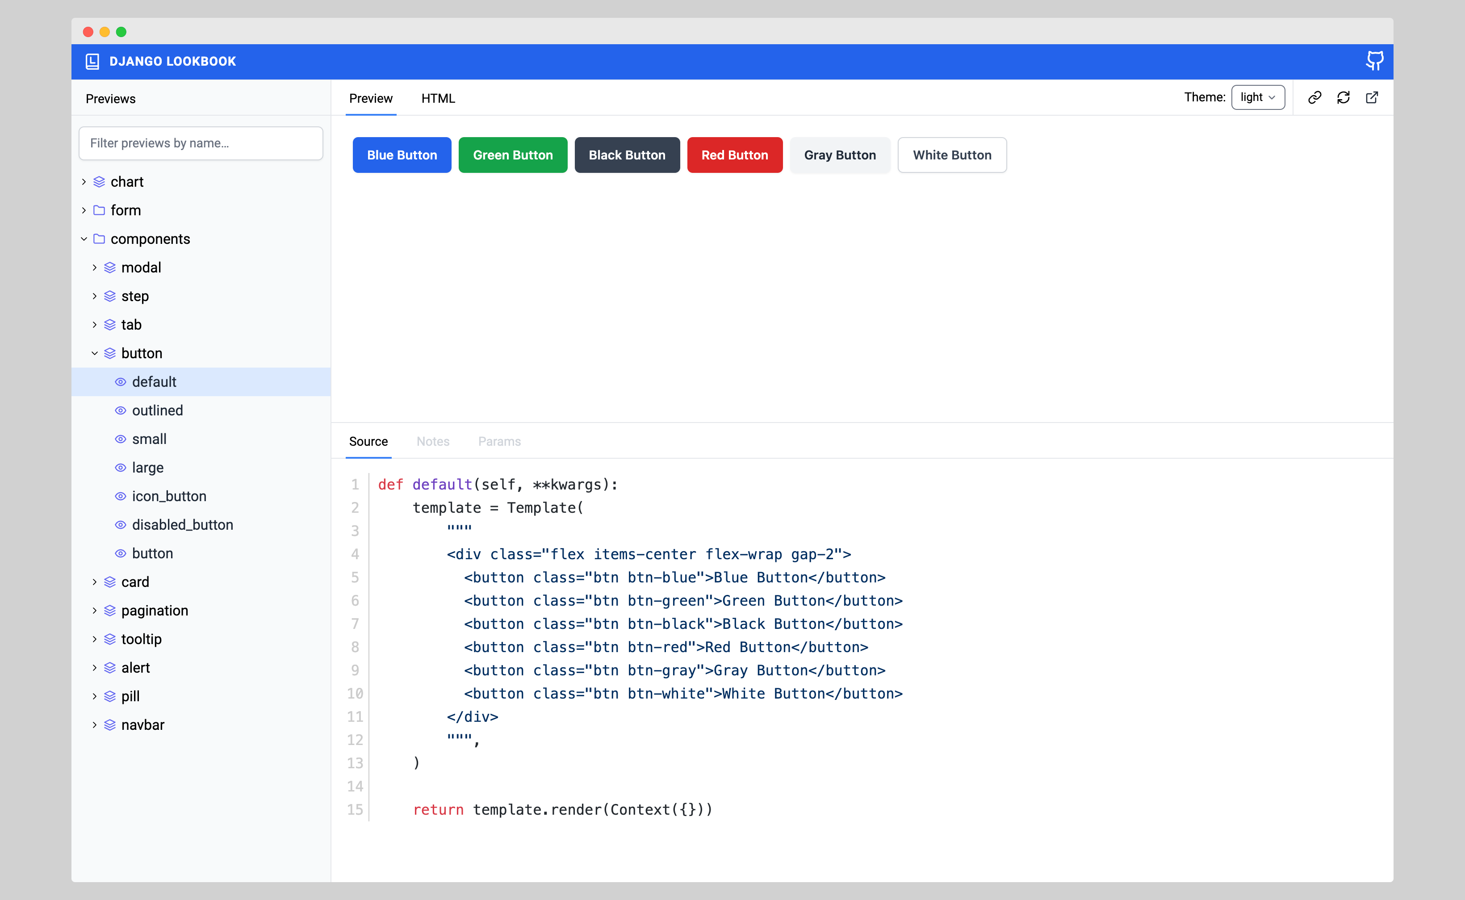Click the Green Button in the preview
The height and width of the screenshot is (900, 1465).
513,155
